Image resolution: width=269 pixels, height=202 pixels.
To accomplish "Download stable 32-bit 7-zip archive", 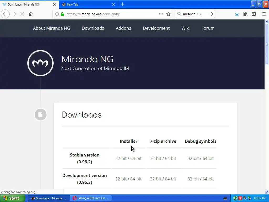I will coord(156,158).
